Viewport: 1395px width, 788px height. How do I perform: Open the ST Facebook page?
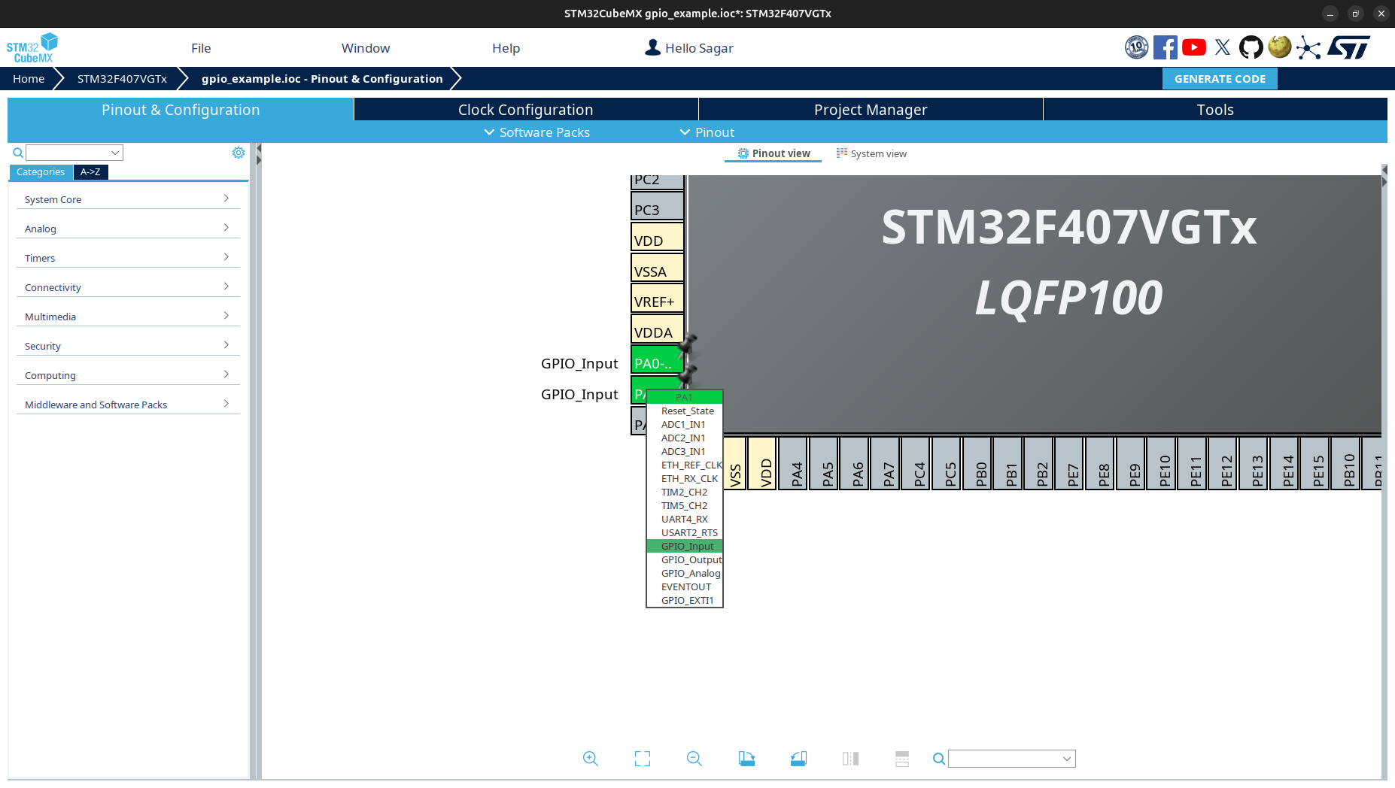point(1166,47)
